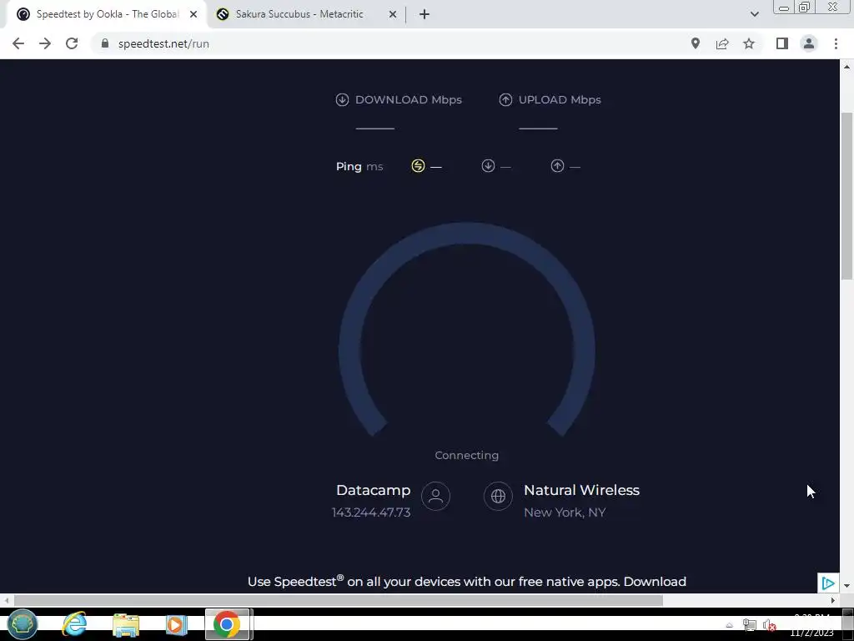
Task: Open Chrome profile avatar
Action: 809,43
